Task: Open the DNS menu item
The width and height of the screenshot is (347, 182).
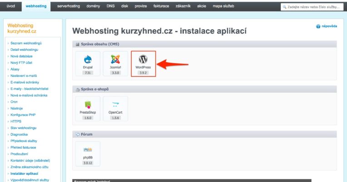Action: tap(110, 6)
